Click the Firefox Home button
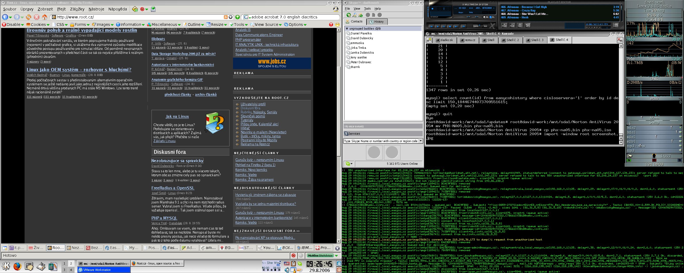The image size is (684, 273). click(45, 17)
